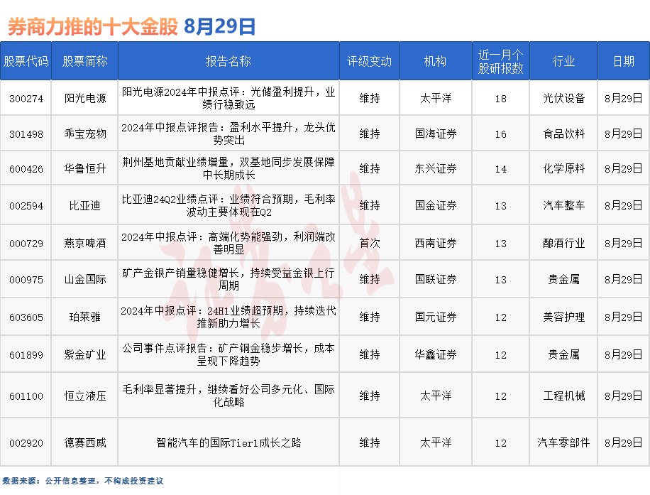Click the 近一月个股研报数 column header
Screen dimensions: 650x495
501,61
